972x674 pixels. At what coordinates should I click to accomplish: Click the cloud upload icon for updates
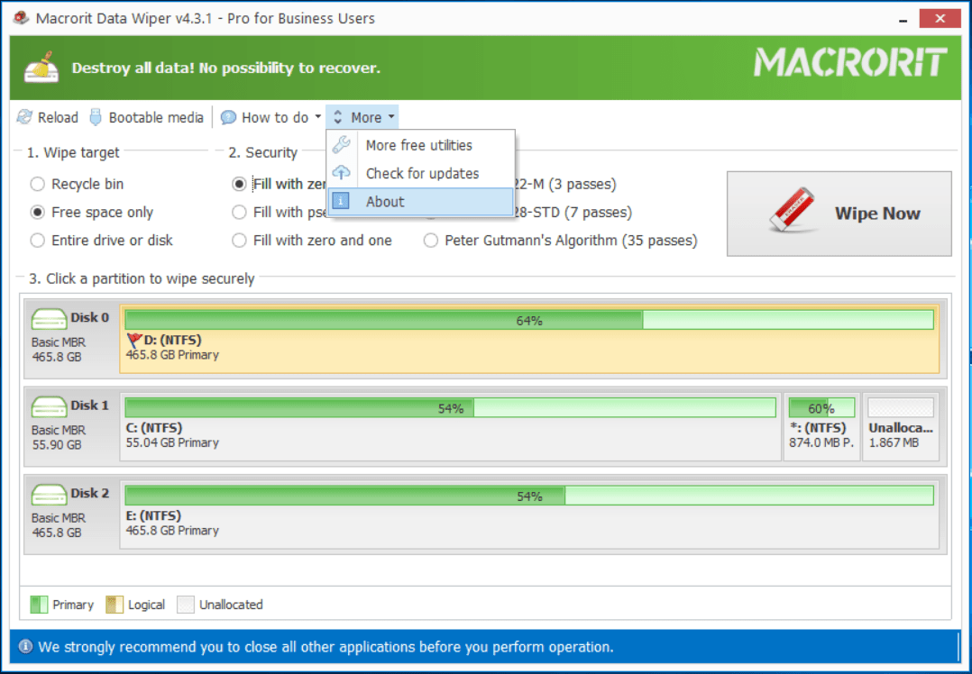click(342, 173)
